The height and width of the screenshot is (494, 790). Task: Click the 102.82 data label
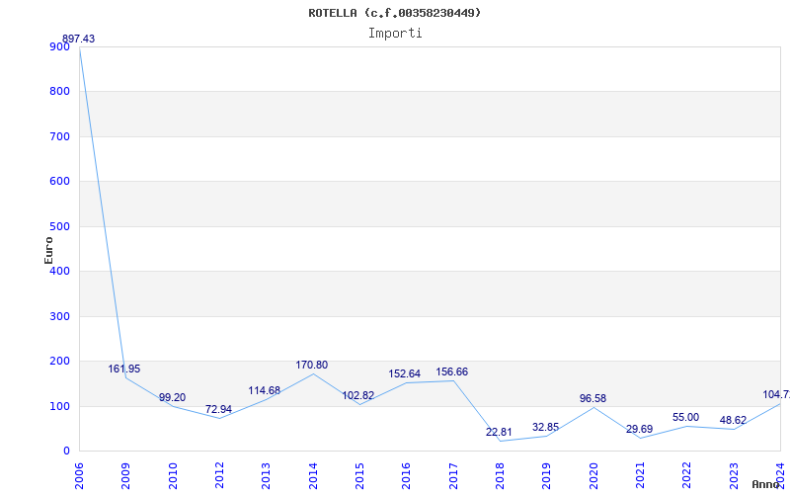[358, 396]
